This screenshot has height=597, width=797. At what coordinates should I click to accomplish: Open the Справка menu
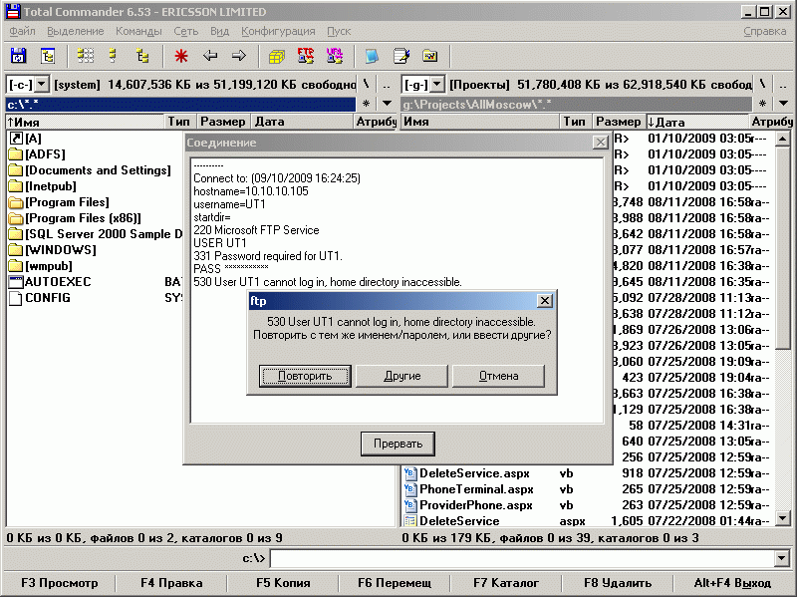coord(764,31)
